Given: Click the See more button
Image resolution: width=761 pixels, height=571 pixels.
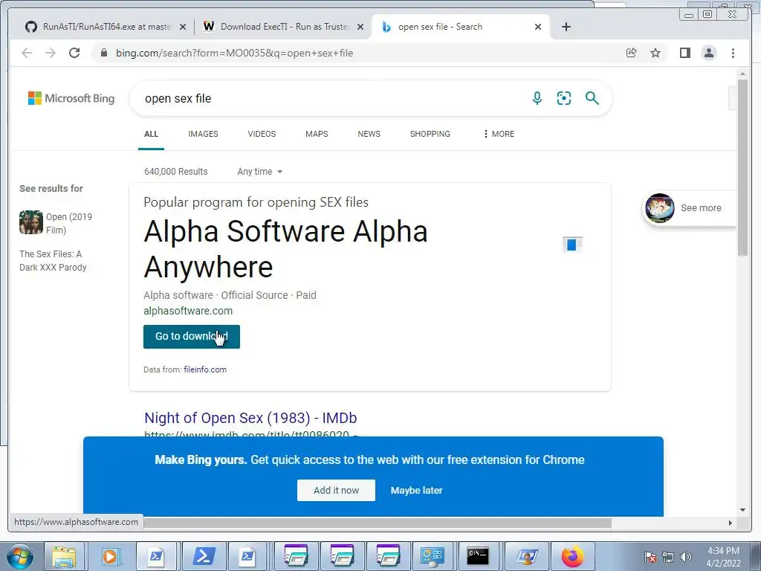Looking at the screenshot, I should click(x=690, y=208).
